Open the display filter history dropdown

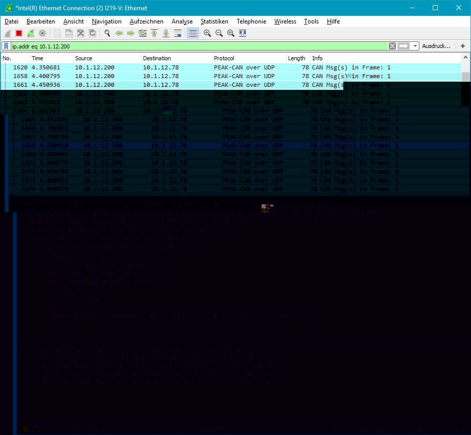coord(415,46)
